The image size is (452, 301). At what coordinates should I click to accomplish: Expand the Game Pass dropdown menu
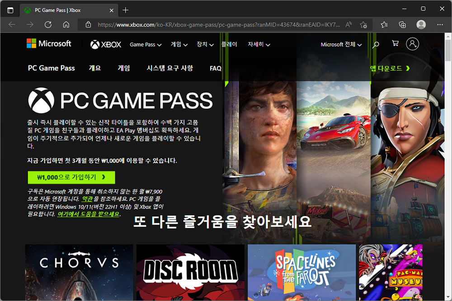(x=146, y=45)
